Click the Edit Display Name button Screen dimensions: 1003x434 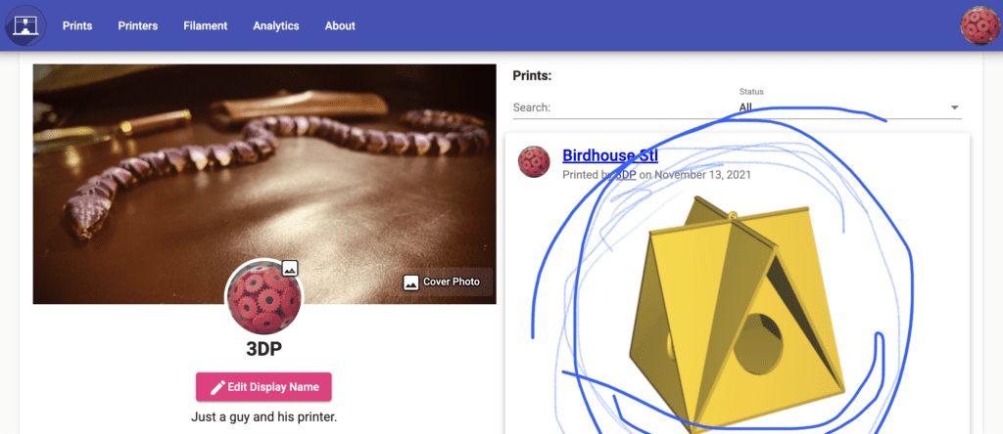coord(263,387)
